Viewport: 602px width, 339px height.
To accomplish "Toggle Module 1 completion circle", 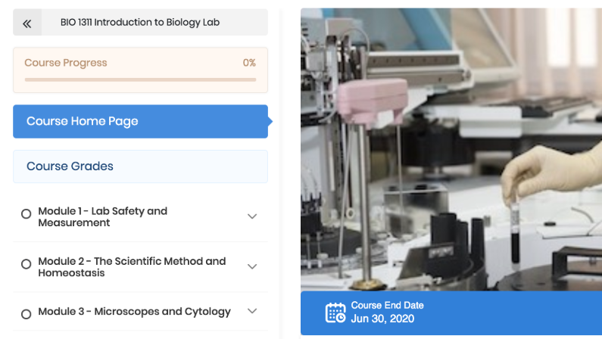I will point(26,214).
